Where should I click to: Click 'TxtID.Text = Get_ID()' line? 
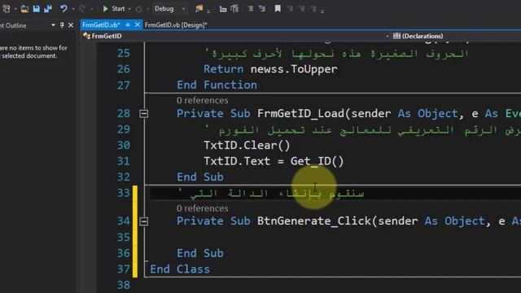tap(274, 161)
